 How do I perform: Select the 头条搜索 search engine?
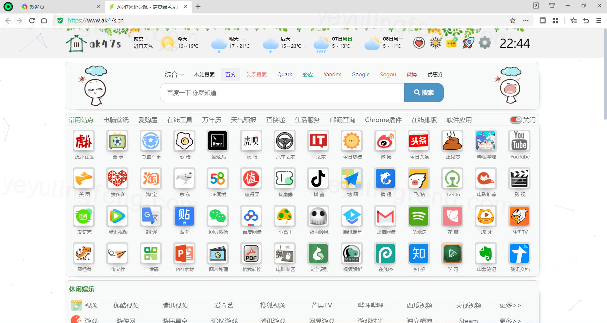(x=256, y=74)
